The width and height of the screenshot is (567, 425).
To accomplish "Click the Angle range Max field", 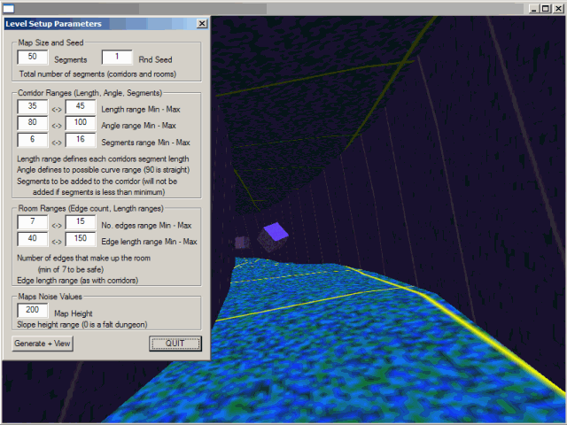I will coord(81,123).
